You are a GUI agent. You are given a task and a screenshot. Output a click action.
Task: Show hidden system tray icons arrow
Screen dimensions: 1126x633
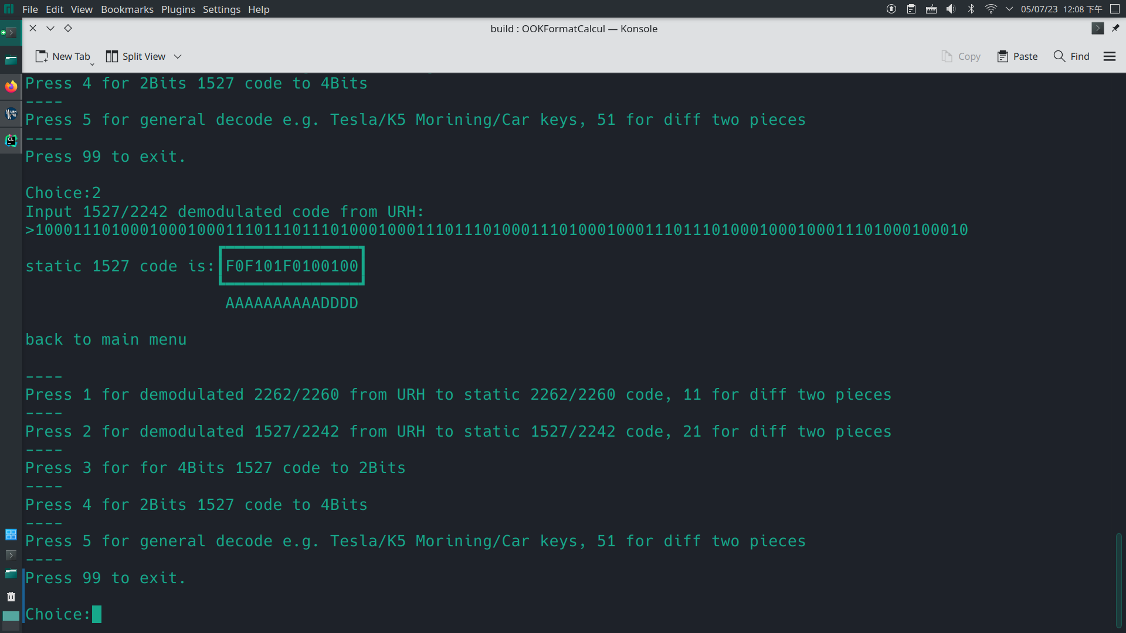(1009, 9)
